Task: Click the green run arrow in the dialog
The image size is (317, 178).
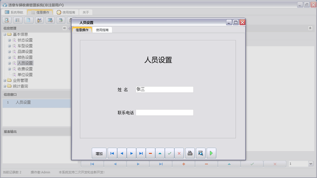Action: click(x=211, y=153)
